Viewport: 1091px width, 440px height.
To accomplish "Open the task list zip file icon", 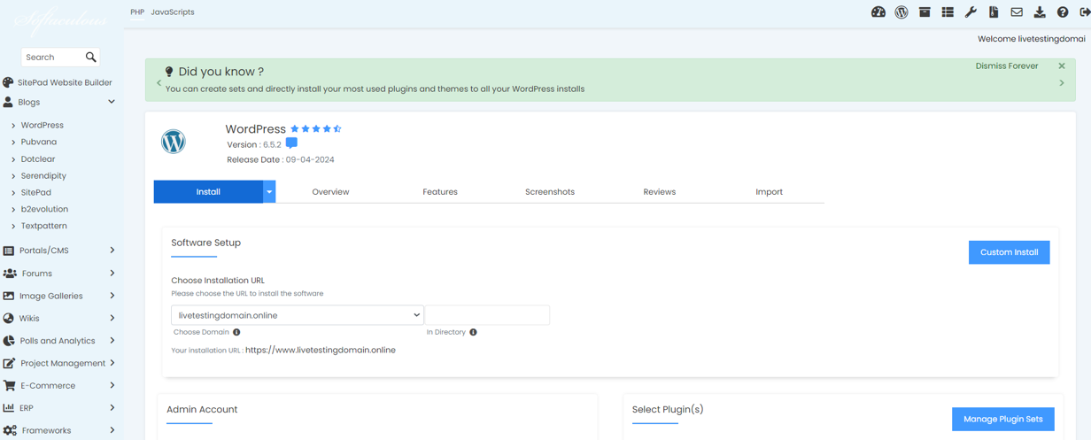I will [x=994, y=12].
